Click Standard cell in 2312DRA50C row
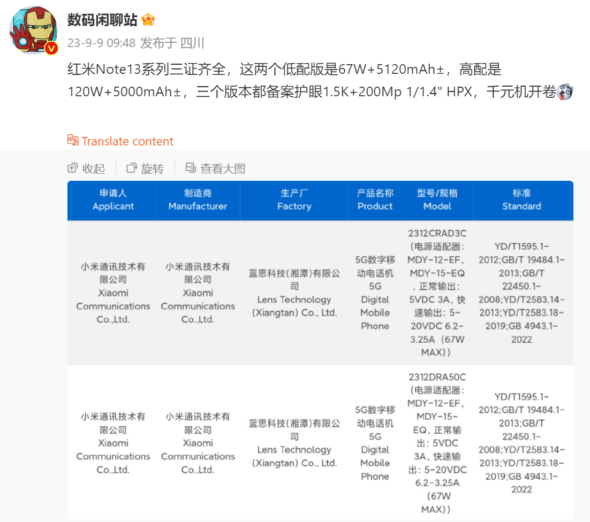 [x=522, y=443]
